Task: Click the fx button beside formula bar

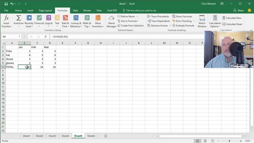Action: pos(46,37)
